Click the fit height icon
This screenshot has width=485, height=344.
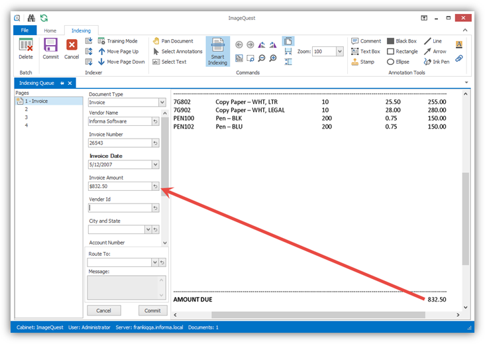point(288,62)
